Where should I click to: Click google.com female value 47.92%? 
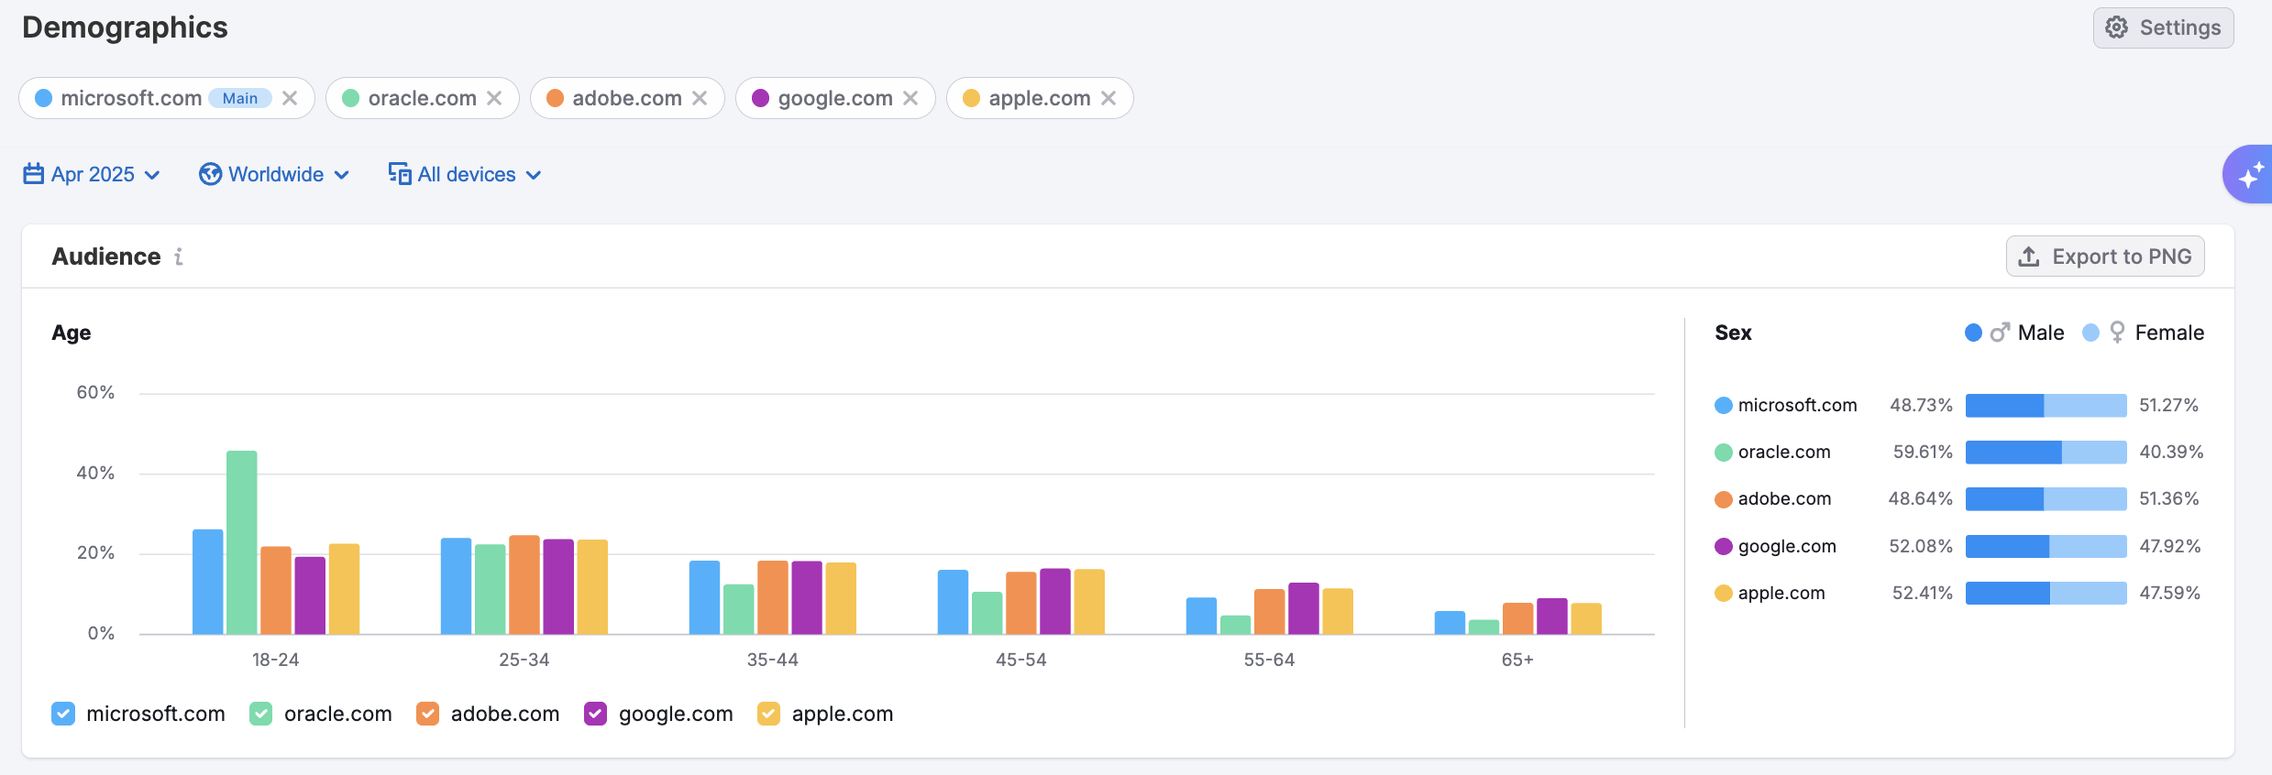(x=2170, y=546)
